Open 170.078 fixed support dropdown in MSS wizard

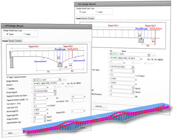(133, 67)
